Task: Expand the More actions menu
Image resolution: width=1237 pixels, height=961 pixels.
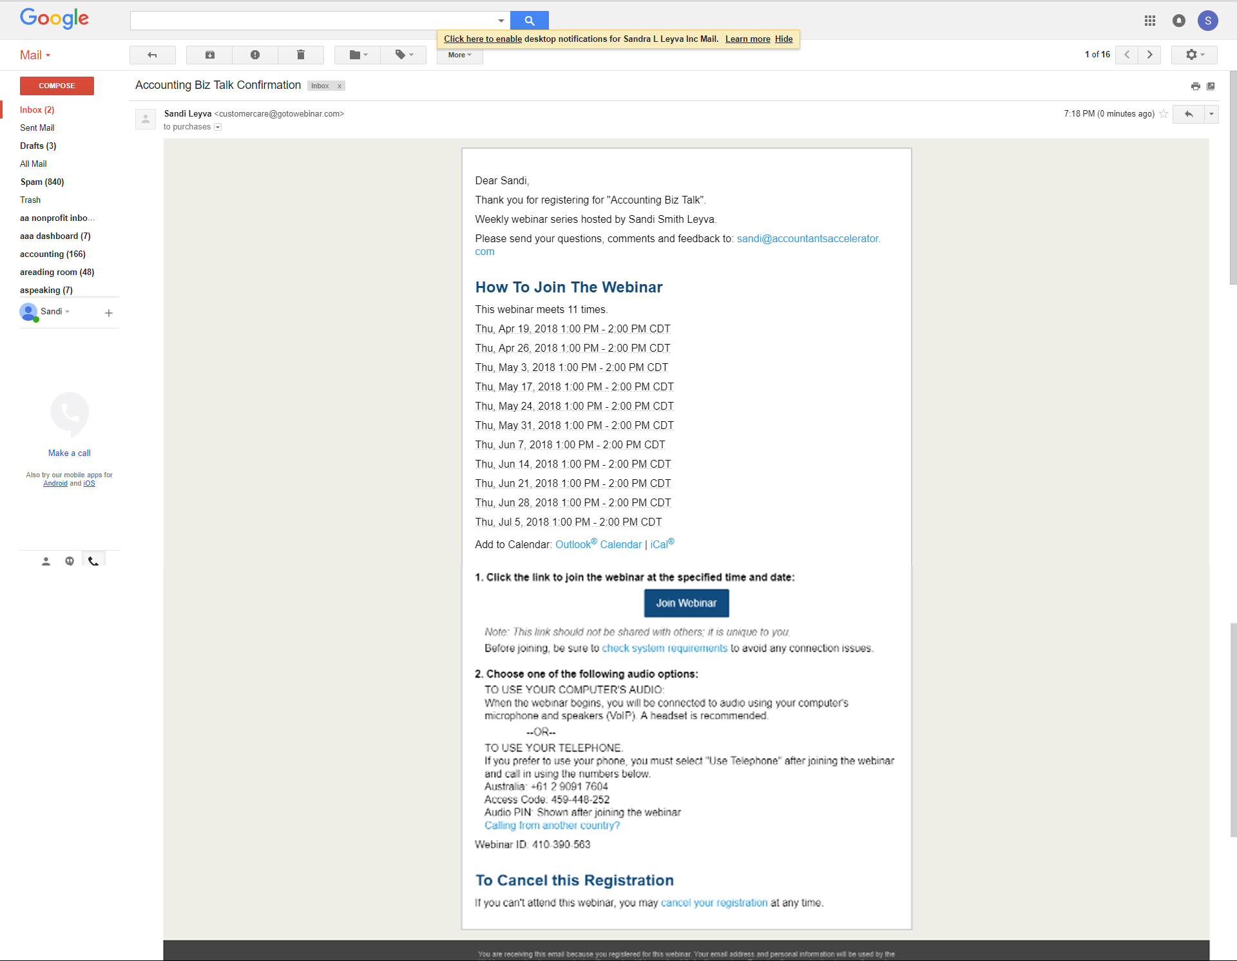Action: (459, 55)
